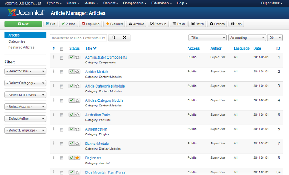Toggle featured star for Administrator Components

(x=77, y=57)
